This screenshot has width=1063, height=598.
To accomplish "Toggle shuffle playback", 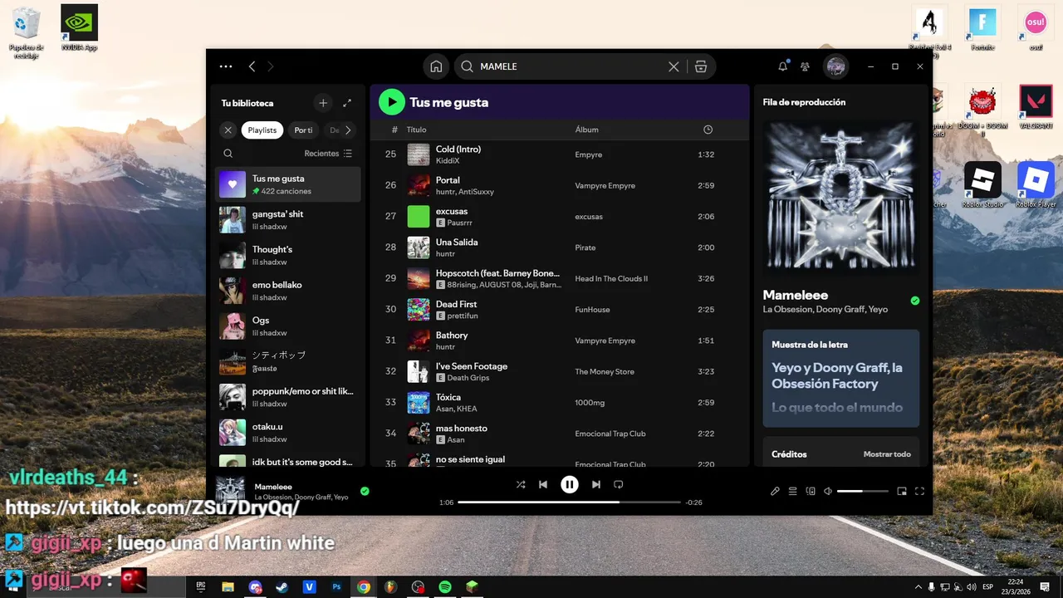I will point(521,484).
